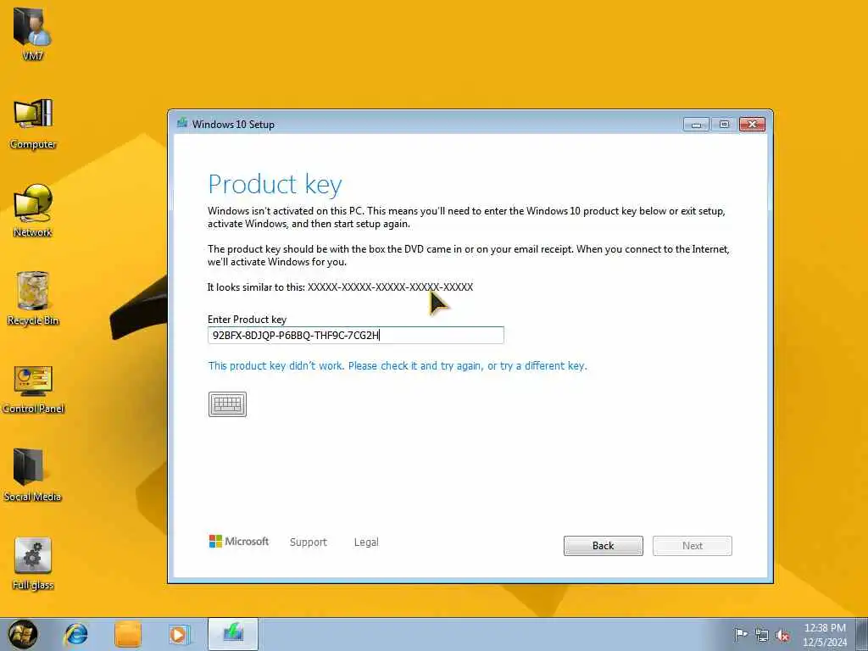Click 'The product key should be with the box' text
This screenshot has width=868, height=651.
tap(468, 256)
